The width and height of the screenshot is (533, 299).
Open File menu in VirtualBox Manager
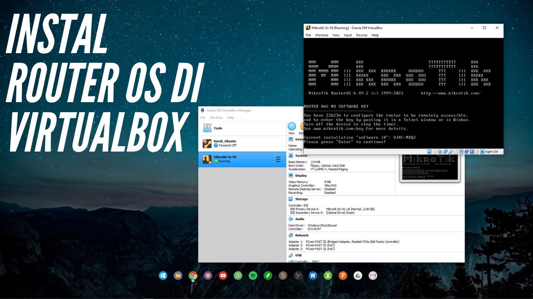(x=203, y=118)
